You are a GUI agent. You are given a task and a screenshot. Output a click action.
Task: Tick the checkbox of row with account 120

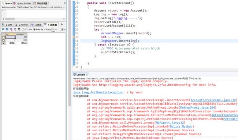tap(3, 37)
